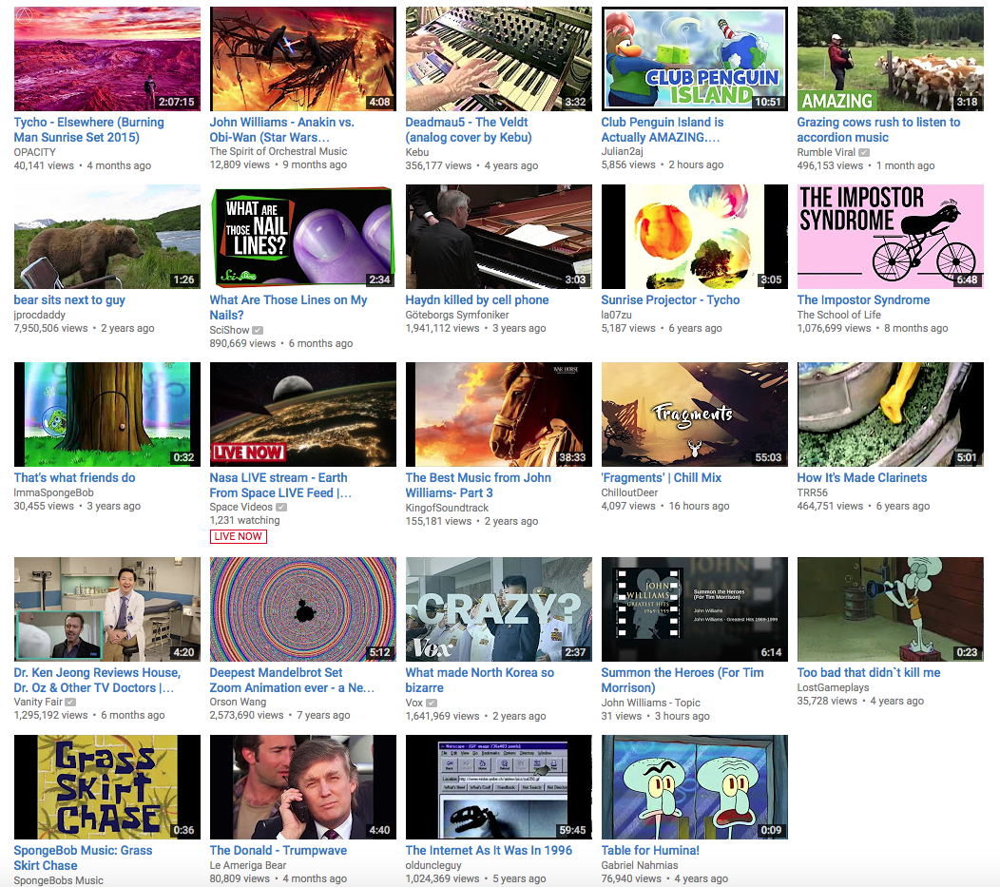
Task: Open The Best Music from John Williams Part 3
Action: click(478, 485)
